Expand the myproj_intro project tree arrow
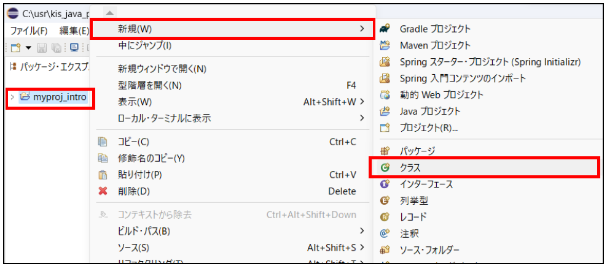The image size is (607, 266). 12,97
